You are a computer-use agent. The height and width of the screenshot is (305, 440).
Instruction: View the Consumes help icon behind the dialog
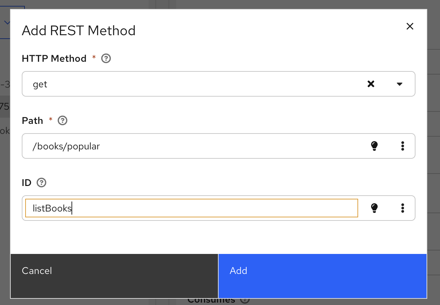click(245, 299)
